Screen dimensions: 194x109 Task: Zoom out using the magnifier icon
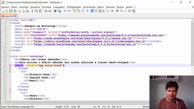(69, 11)
